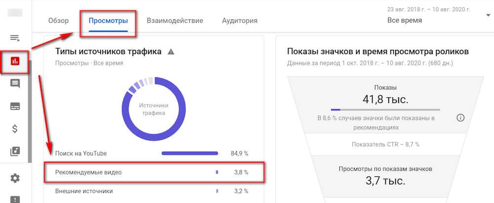Viewport: 494px width, 203px height.
Task: Go to the 'Взаимодействие' tab
Action: tap(175, 21)
